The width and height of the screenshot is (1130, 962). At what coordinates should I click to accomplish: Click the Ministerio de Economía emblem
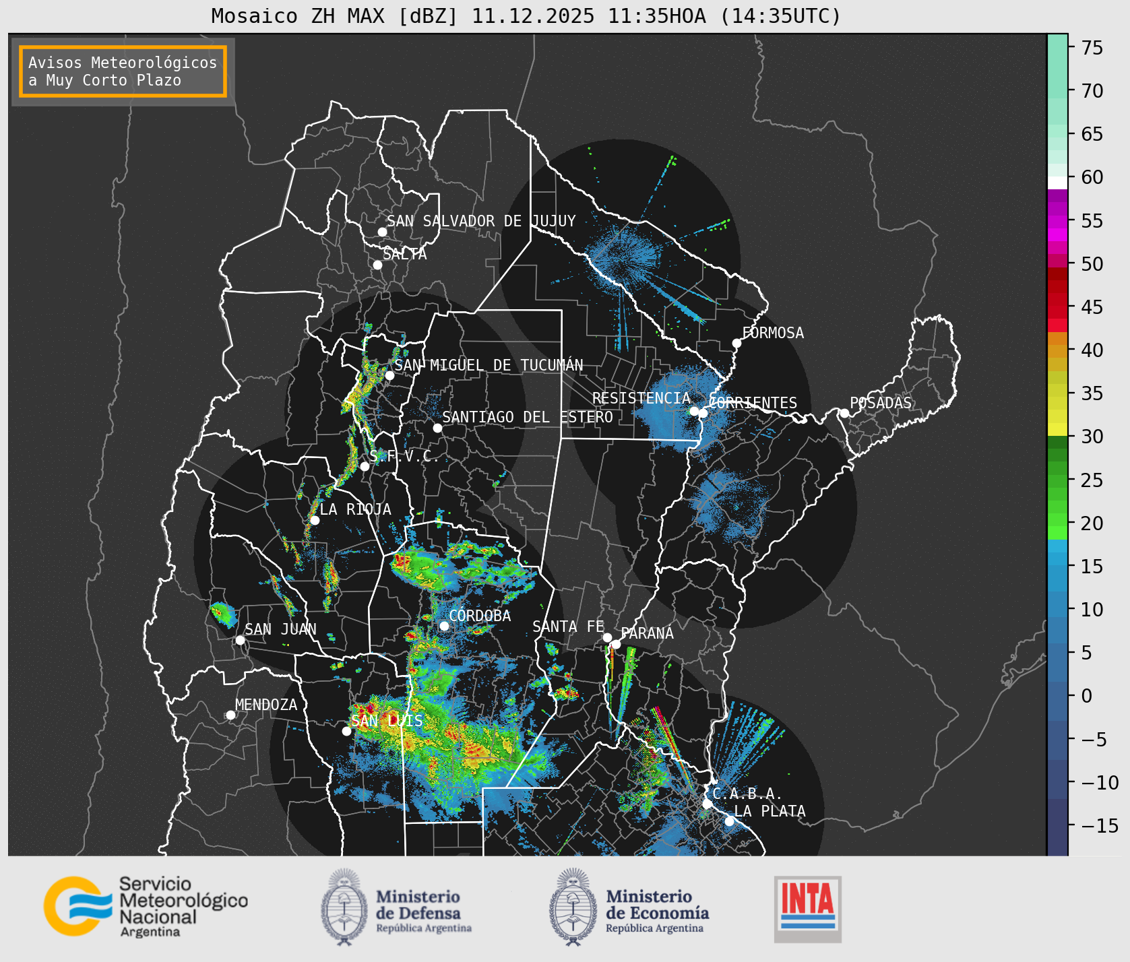[x=574, y=907]
